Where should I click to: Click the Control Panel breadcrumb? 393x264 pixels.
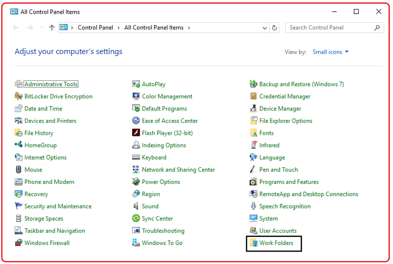point(96,27)
